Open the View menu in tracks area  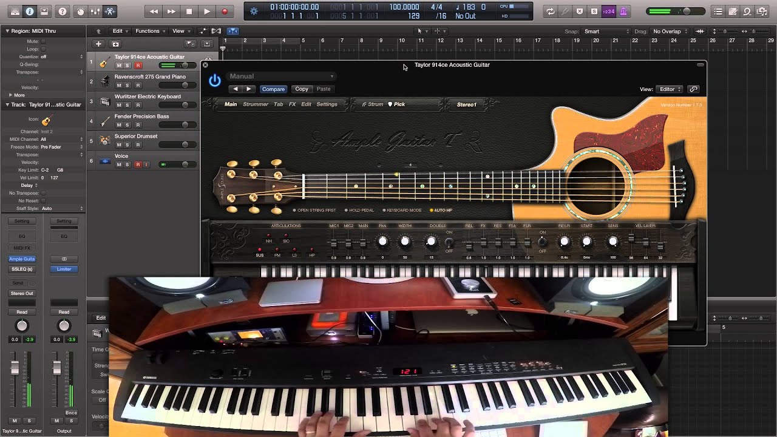point(180,31)
